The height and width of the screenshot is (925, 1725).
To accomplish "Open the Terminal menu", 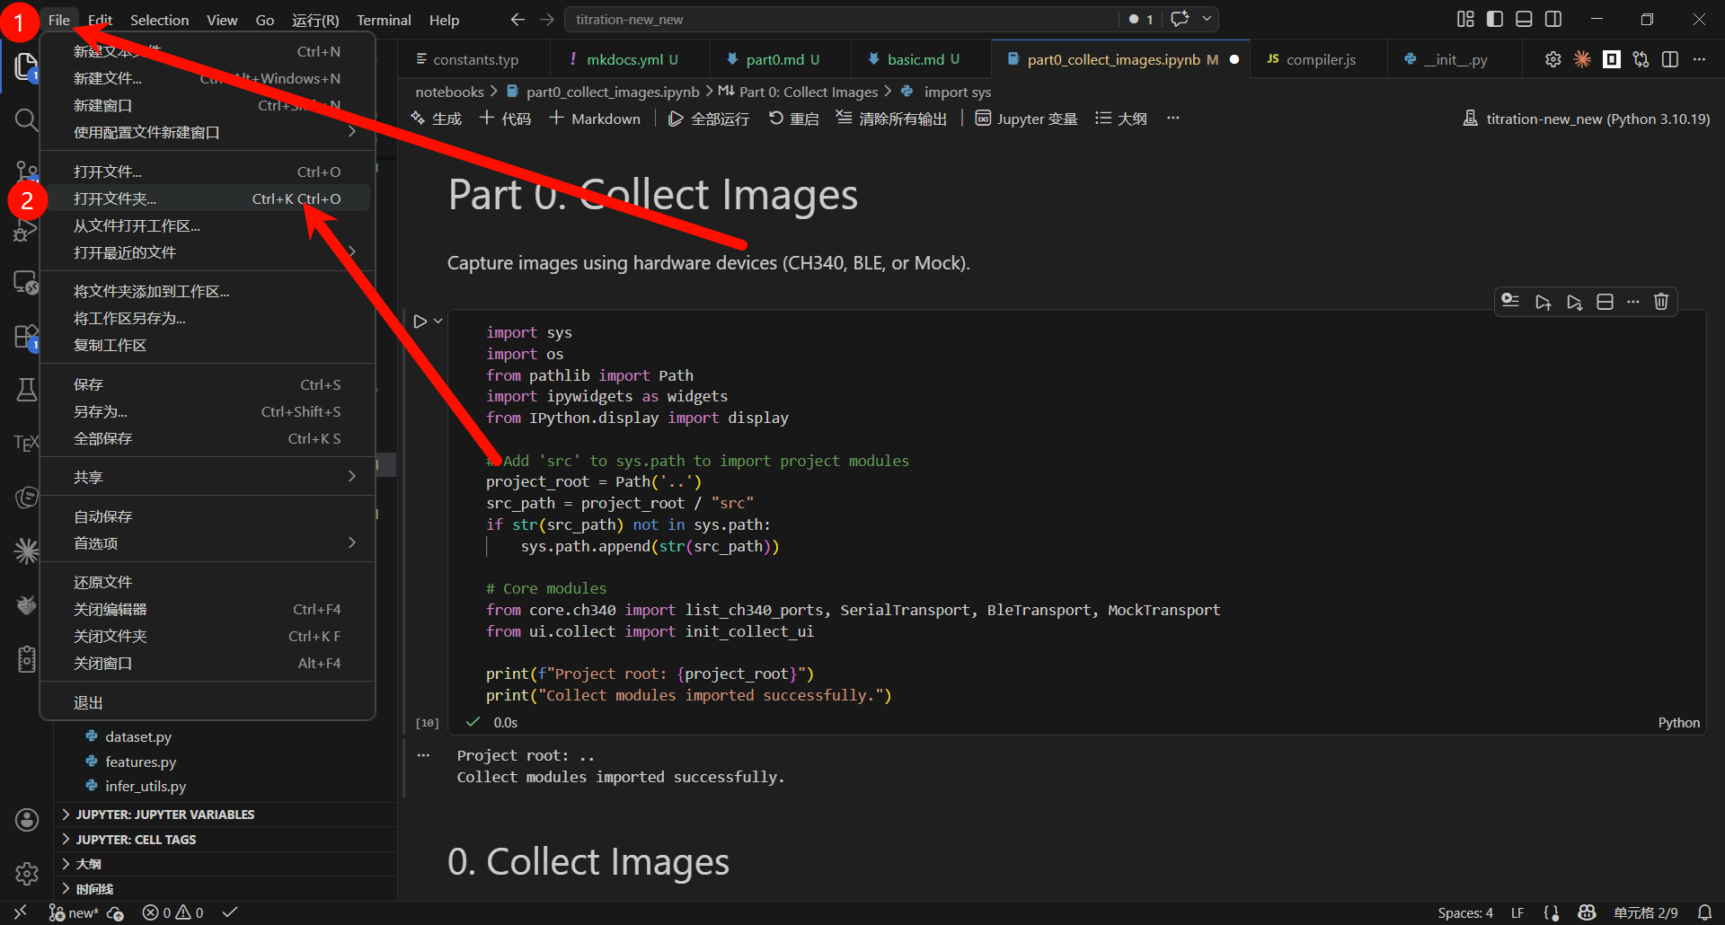I will (384, 20).
